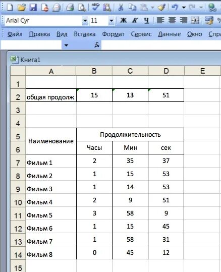Run the spelling check icon

point(95,7)
